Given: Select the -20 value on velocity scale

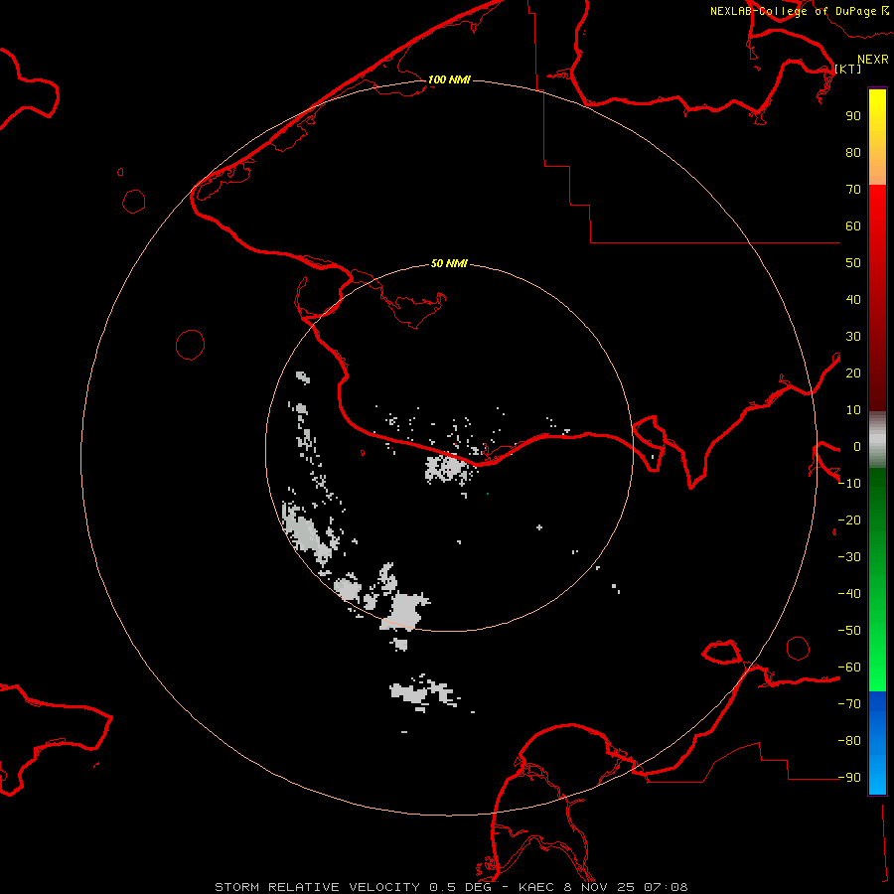Looking at the screenshot, I should click(849, 520).
